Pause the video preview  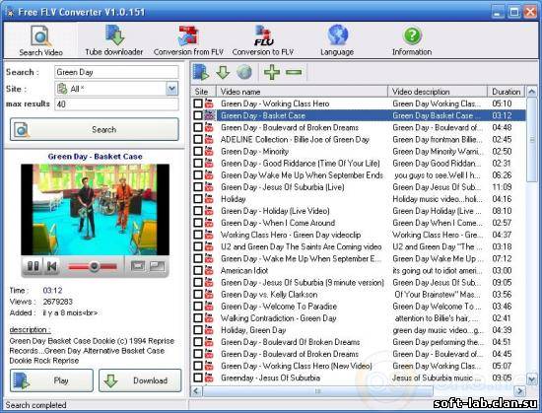pyautogui.click(x=33, y=266)
